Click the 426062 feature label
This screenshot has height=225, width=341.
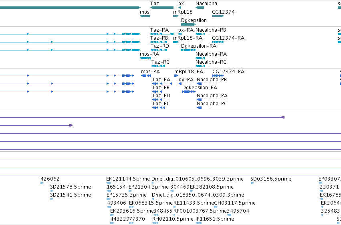(50, 179)
